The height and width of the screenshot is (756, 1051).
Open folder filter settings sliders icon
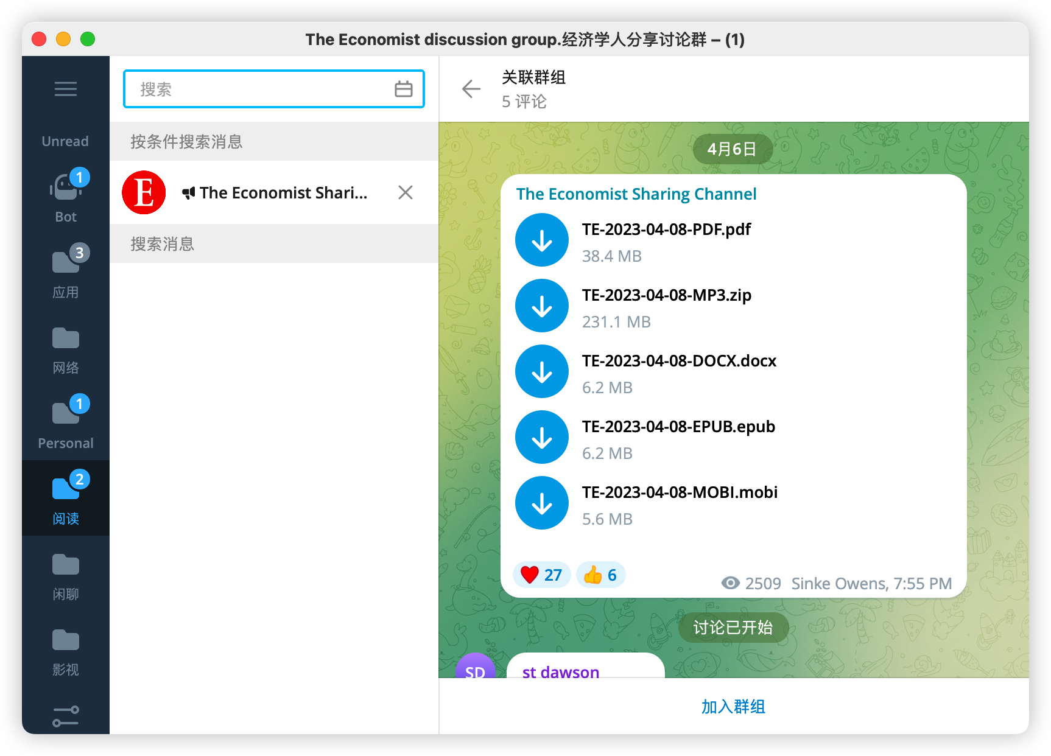click(66, 716)
